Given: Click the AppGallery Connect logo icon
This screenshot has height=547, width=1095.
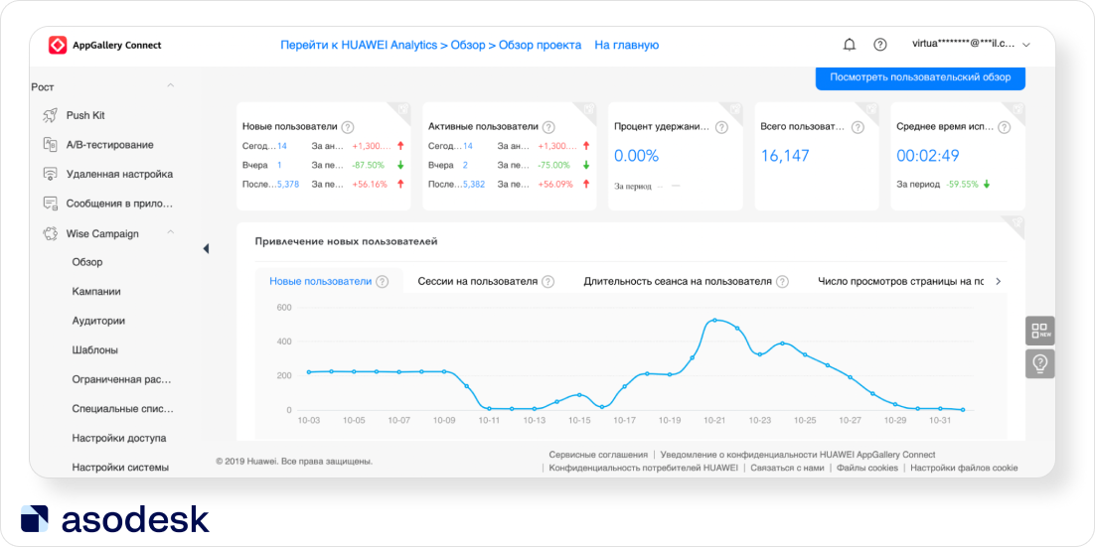Looking at the screenshot, I should tap(58, 45).
